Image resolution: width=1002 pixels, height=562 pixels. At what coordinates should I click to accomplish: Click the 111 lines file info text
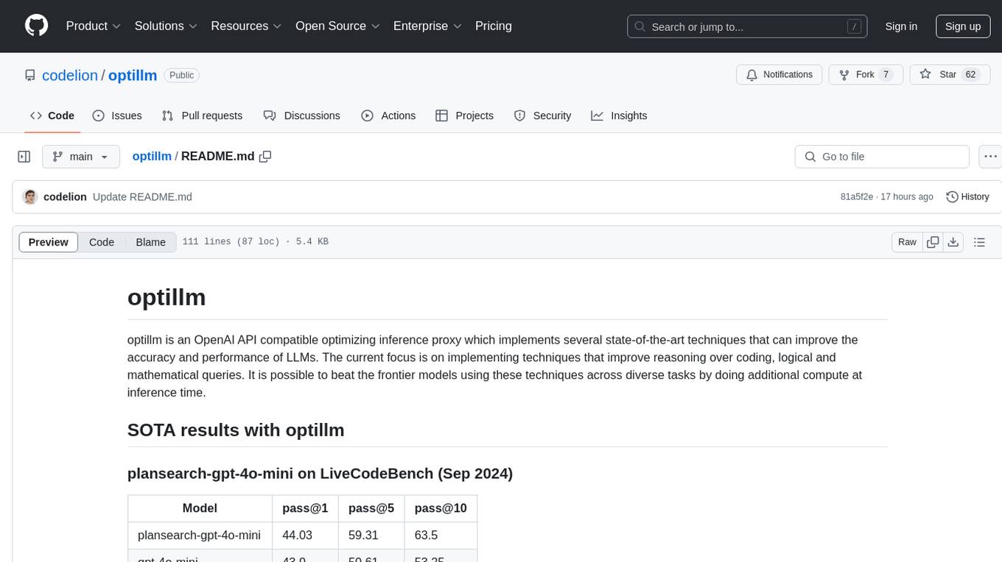pyautogui.click(x=255, y=242)
